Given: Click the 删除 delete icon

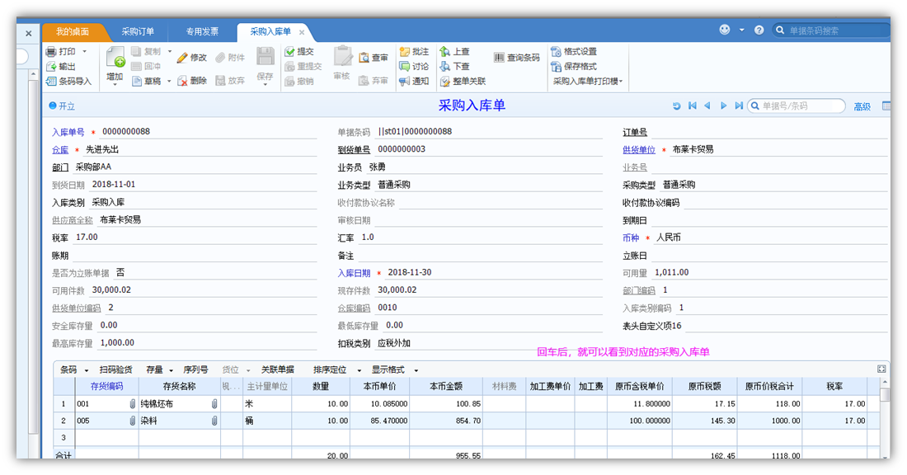Looking at the screenshot, I should 182,81.
